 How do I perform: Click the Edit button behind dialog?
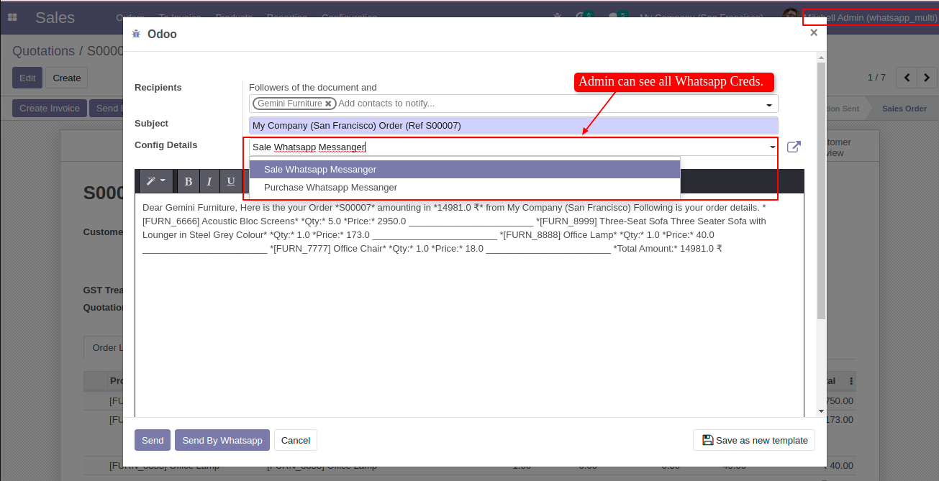27,78
